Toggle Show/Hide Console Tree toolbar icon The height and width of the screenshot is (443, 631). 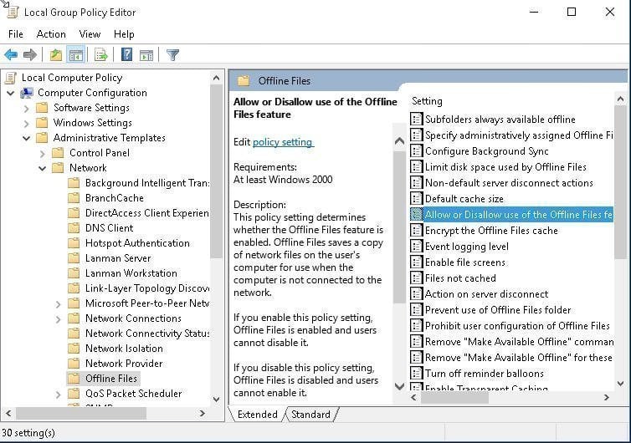click(x=75, y=54)
